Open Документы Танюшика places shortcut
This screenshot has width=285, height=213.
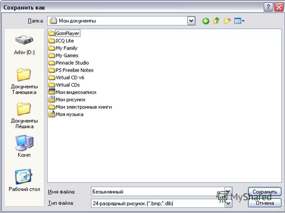coord(24,82)
